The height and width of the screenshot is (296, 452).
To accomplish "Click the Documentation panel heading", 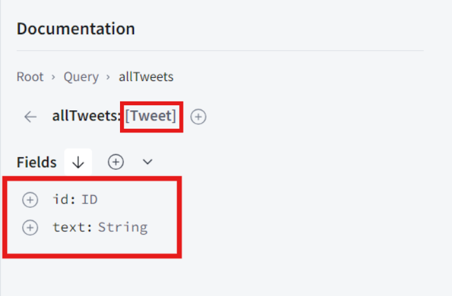I will [x=76, y=29].
